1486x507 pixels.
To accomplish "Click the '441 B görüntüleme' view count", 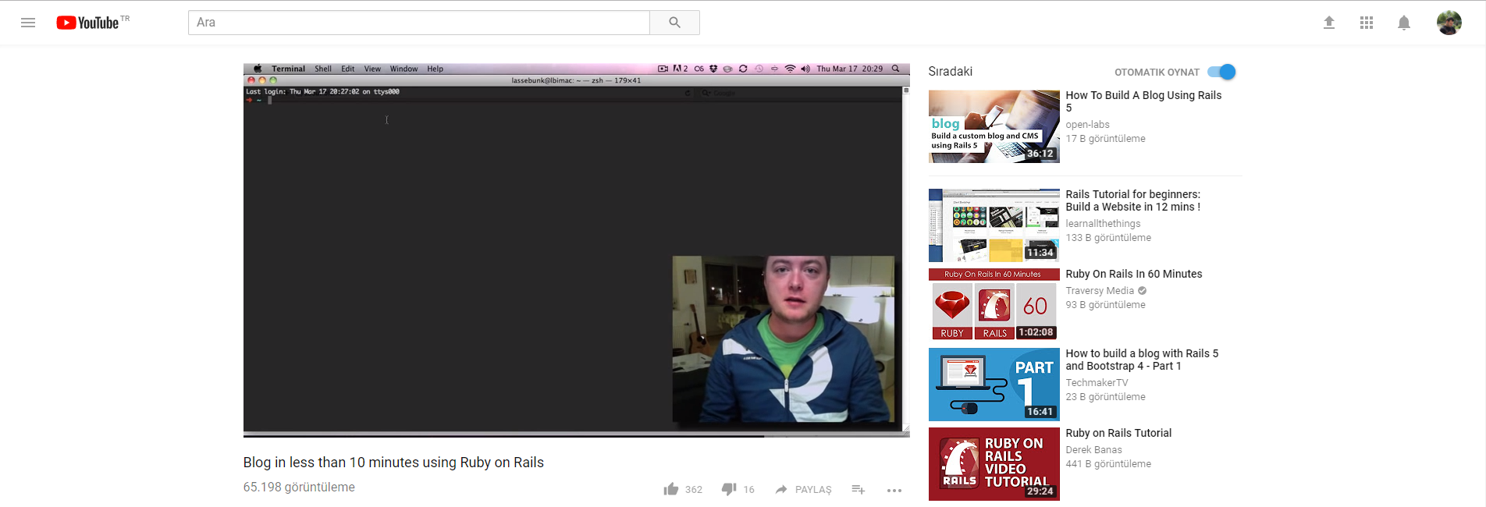I will pos(1108,464).
